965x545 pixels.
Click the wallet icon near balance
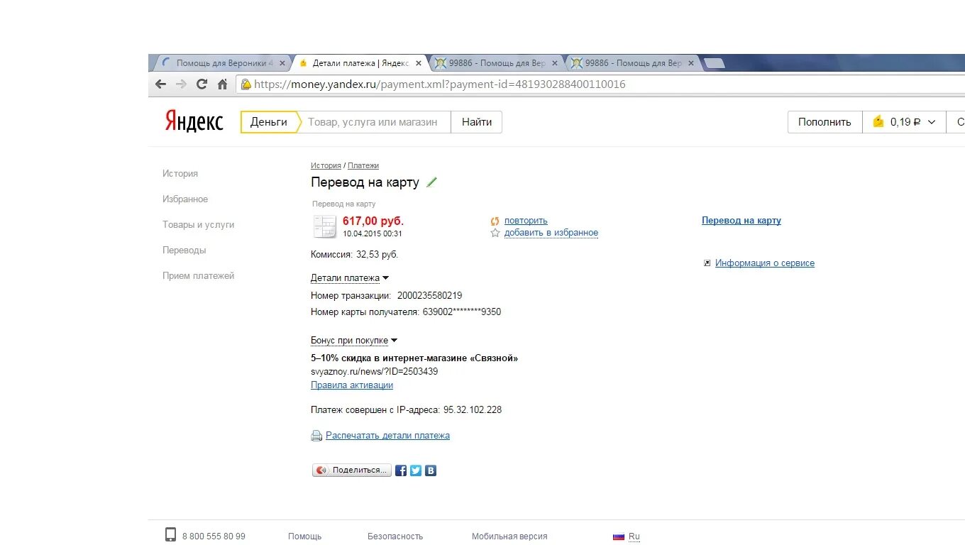(x=878, y=121)
